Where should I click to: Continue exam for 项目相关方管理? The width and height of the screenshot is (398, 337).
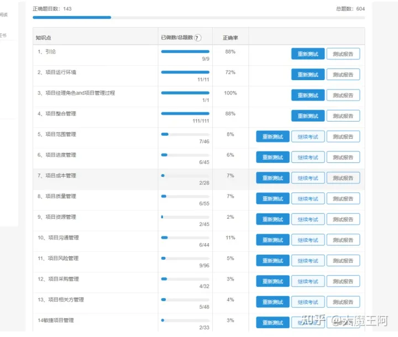pyautogui.click(x=308, y=302)
